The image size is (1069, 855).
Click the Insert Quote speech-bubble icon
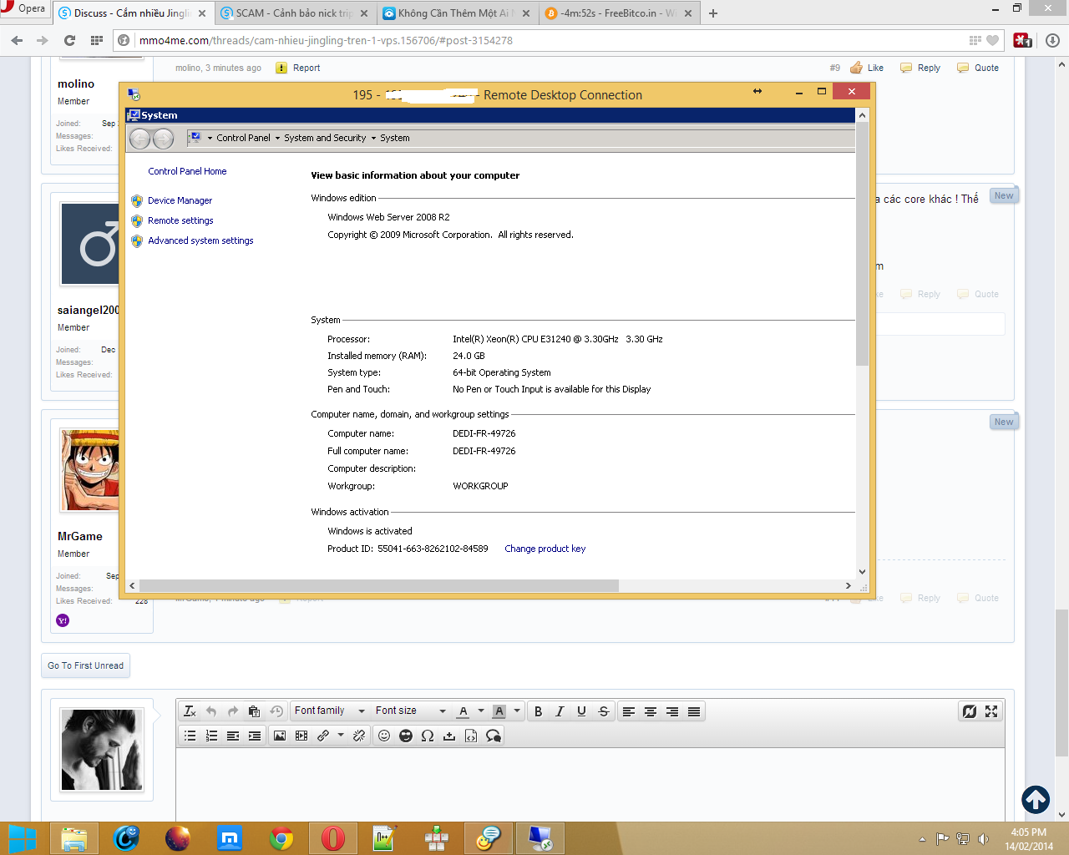click(x=494, y=736)
